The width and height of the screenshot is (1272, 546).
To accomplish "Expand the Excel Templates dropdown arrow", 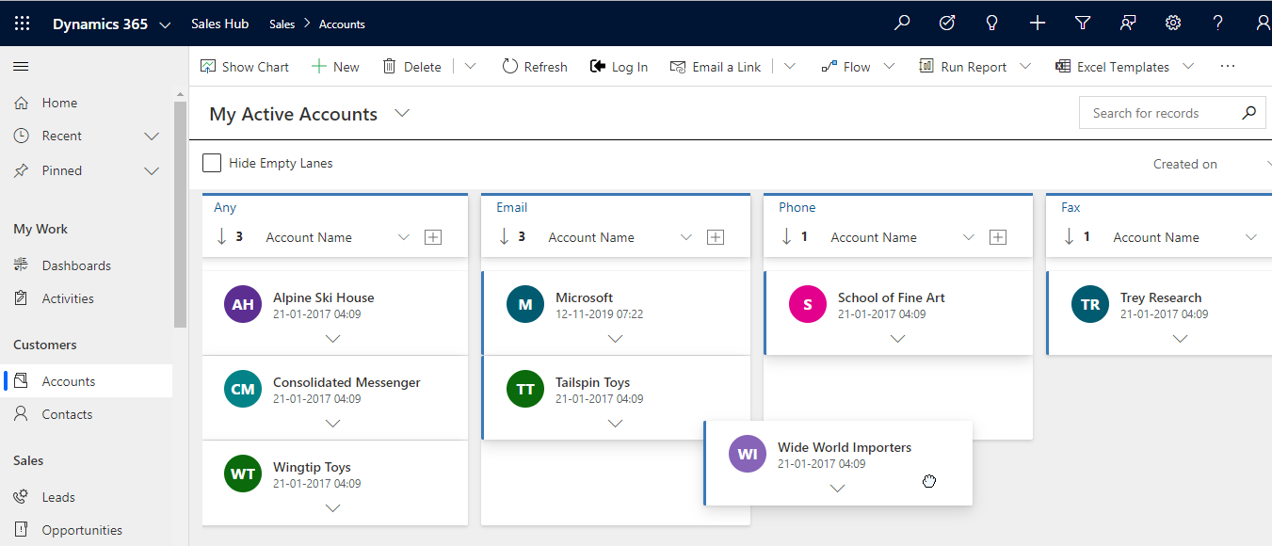I will (1188, 67).
